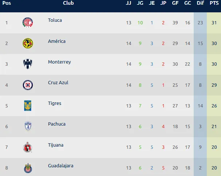Click the Pos column header
This screenshot has height=176, width=221.
[7, 3]
